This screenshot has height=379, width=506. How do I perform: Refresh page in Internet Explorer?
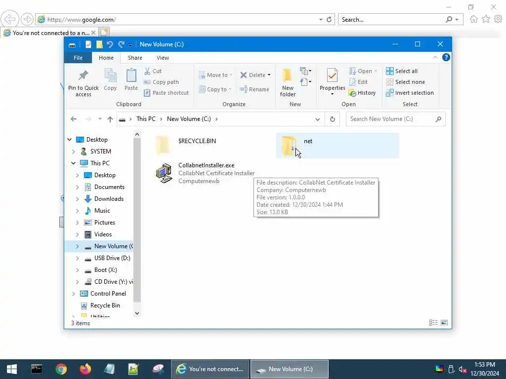pos(329,19)
